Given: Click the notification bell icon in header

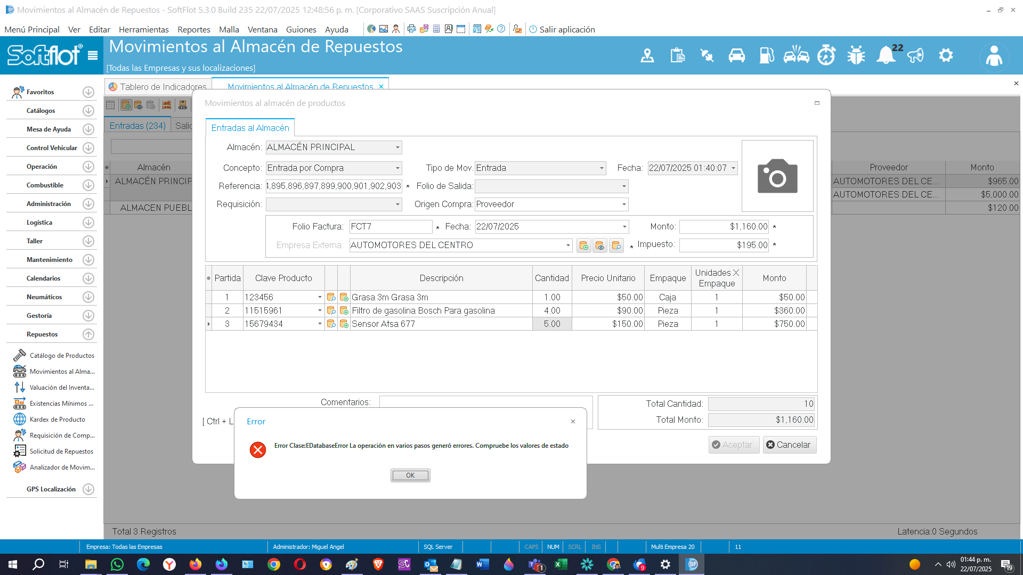Looking at the screenshot, I should [x=886, y=55].
